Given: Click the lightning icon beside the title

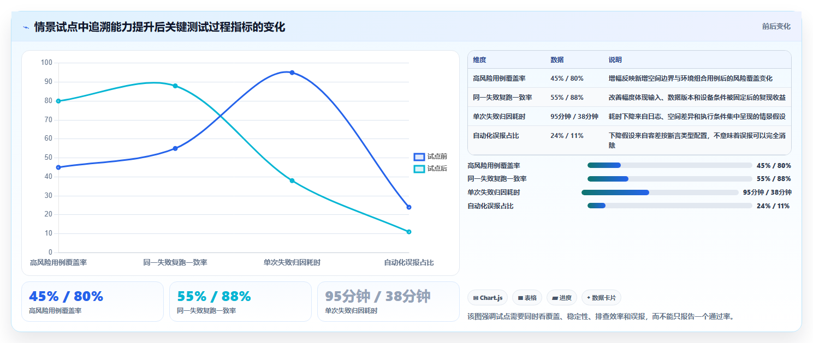Looking at the screenshot, I should tap(26, 27).
